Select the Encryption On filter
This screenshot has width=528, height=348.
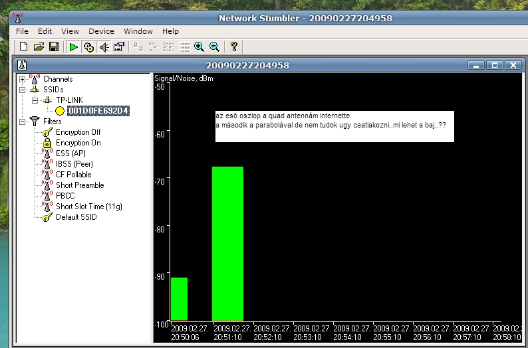coord(78,143)
